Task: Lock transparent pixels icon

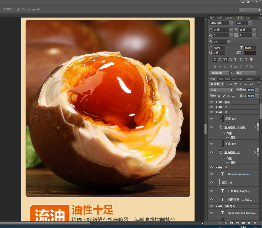Action: pyautogui.click(x=219, y=96)
